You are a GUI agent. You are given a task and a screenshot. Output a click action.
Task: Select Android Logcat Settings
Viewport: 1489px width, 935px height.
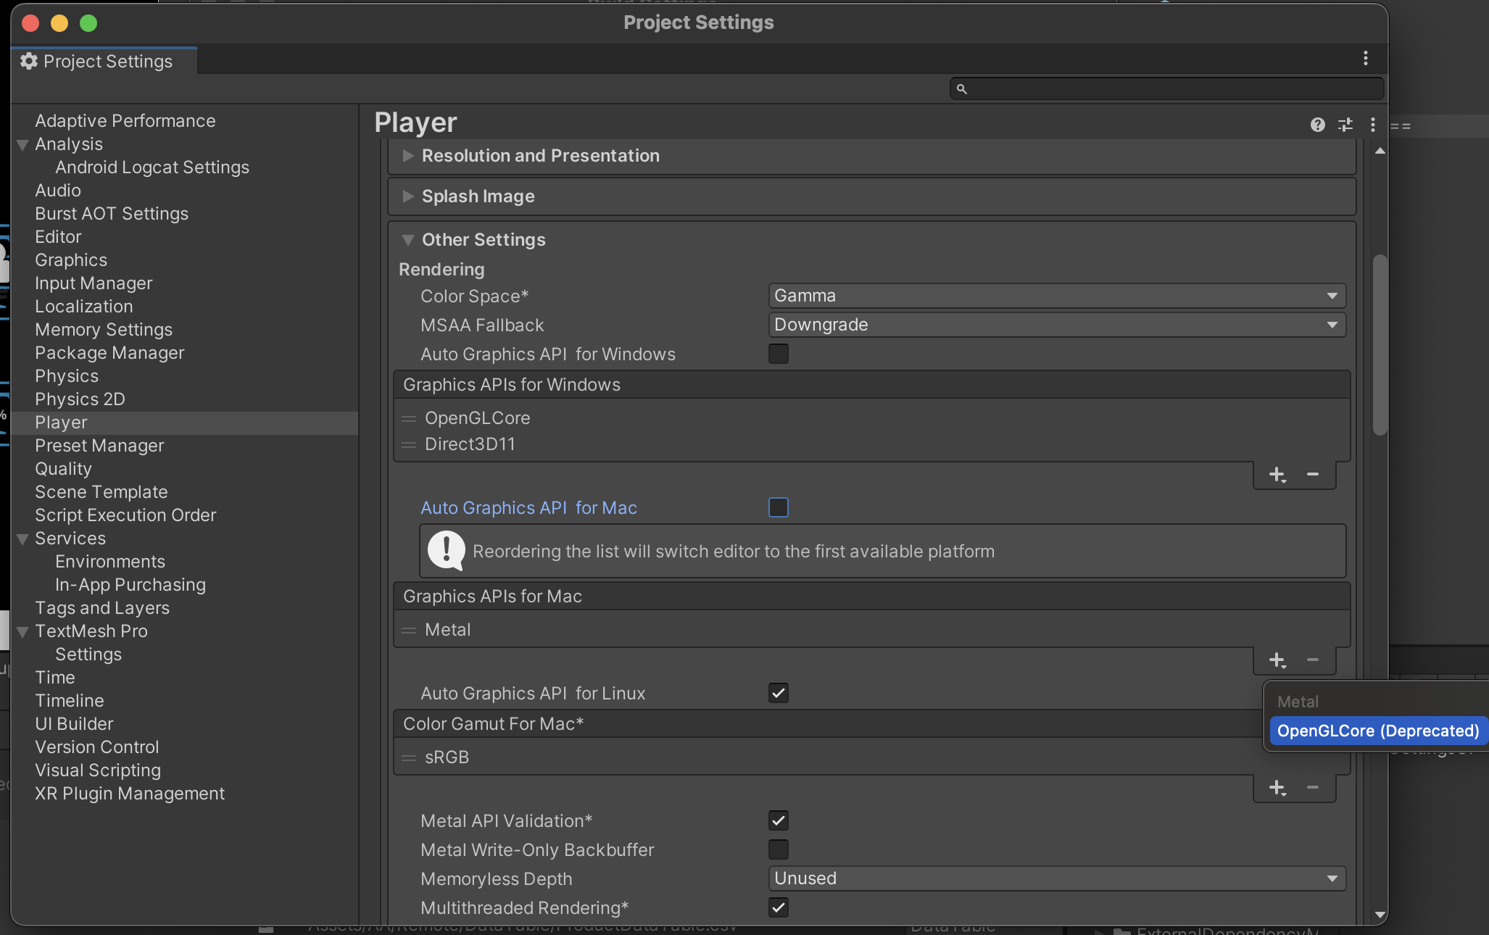pos(152,167)
